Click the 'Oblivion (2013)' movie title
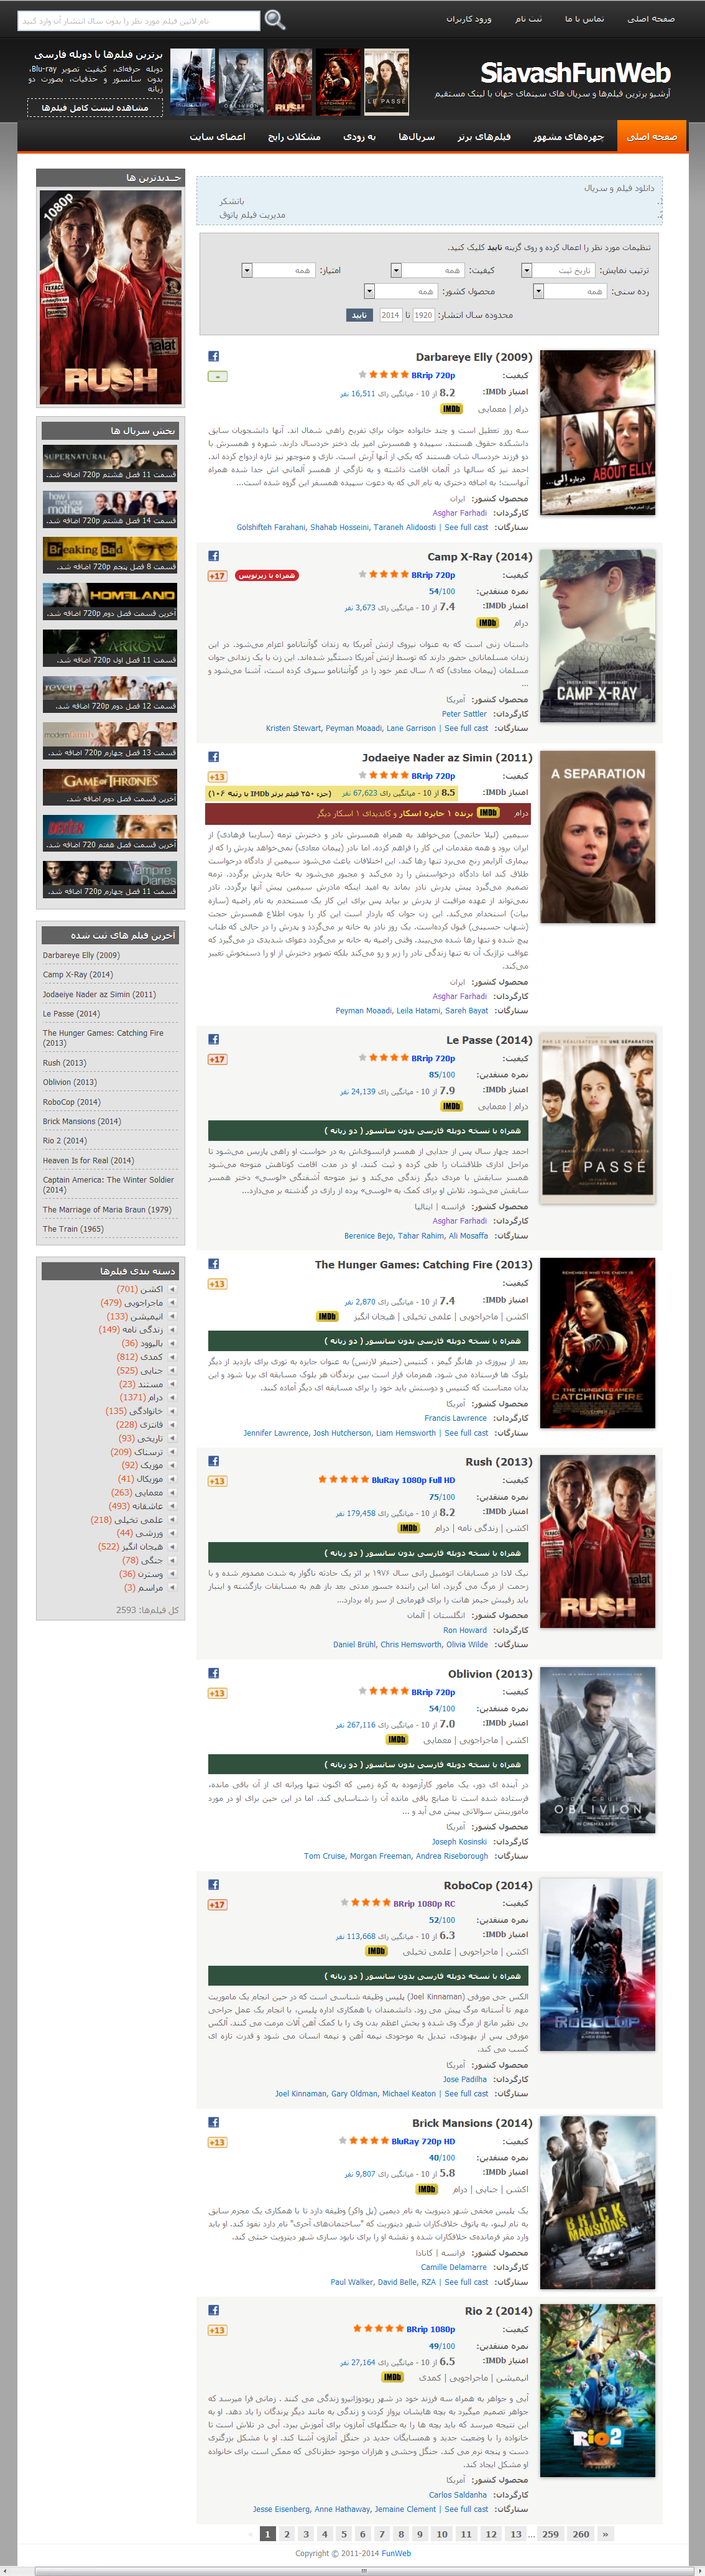 pyautogui.click(x=490, y=1674)
